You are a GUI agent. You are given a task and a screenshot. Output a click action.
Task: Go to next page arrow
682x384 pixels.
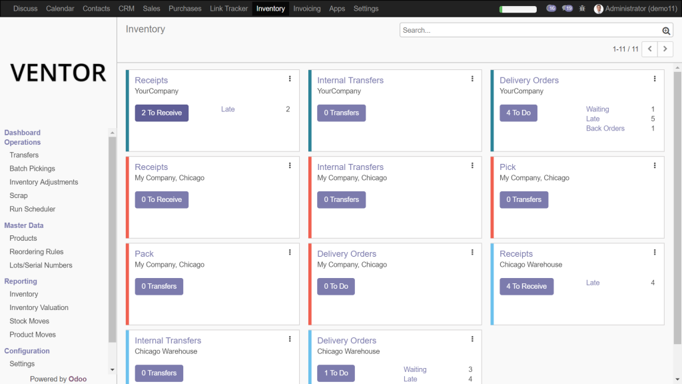click(665, 49)
